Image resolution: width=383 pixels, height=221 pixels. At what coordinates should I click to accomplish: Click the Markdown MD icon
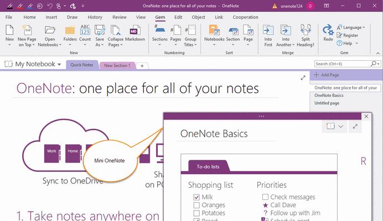pos(135,30)
